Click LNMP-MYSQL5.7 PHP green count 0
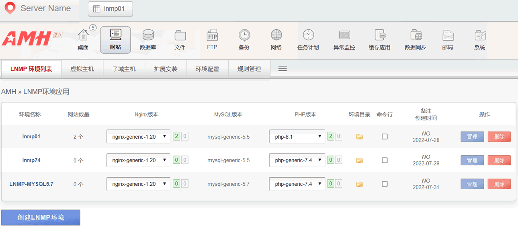This screenshot has height=228, width=518. [x=331, y=184]
